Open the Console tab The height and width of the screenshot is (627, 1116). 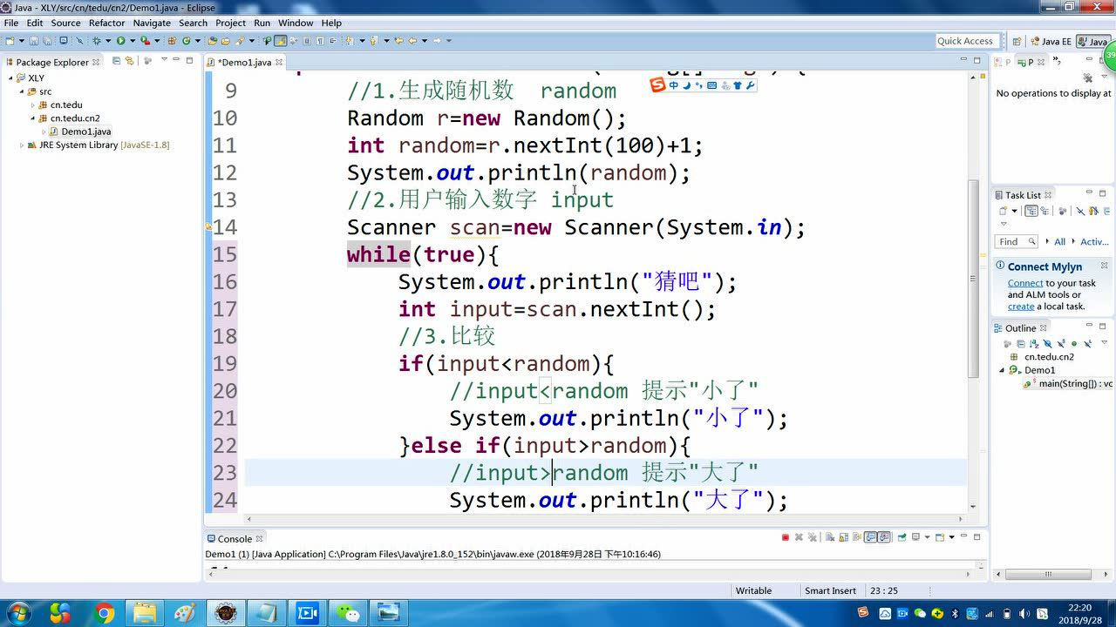[x=235, y=539]
